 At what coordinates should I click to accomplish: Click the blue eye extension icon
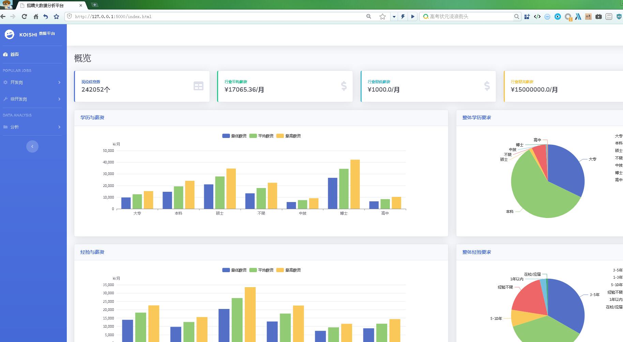(x=558, y=16)
